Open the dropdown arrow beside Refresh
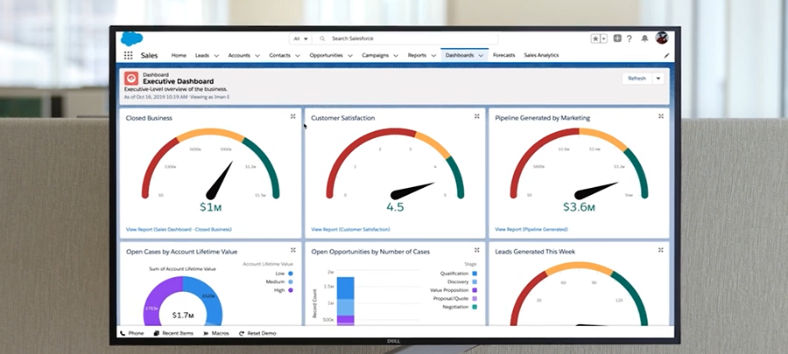The width and height of the screenshot is (788, 354). click(658, 78)
